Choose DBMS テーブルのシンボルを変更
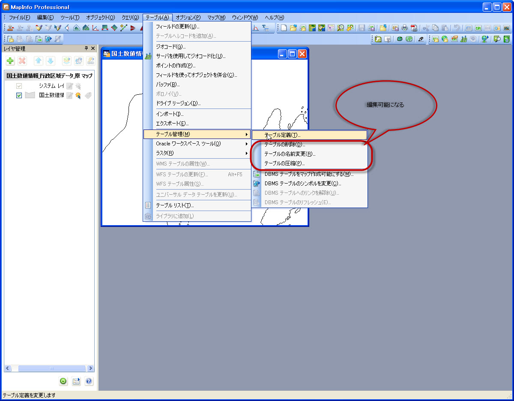The width and height of the screenshot is (514, 401). 309,184
